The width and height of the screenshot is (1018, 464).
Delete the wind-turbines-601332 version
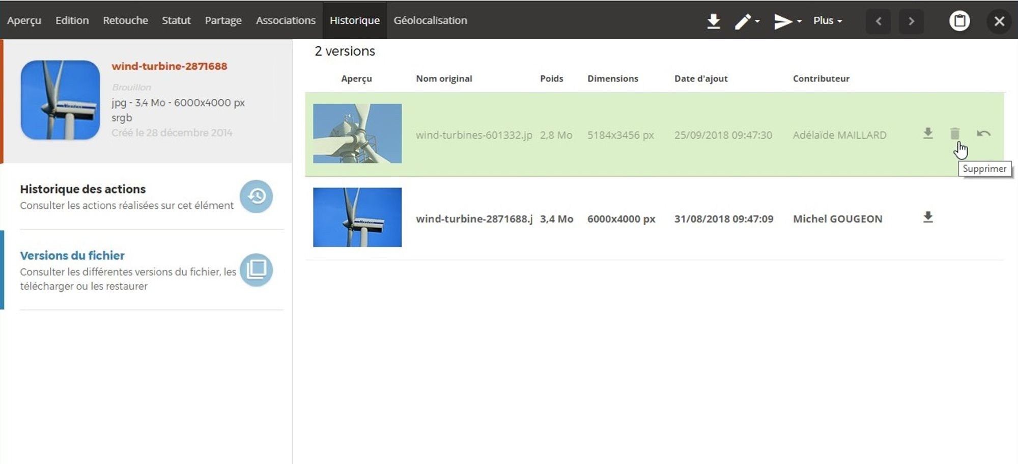[x=955, y=133]
